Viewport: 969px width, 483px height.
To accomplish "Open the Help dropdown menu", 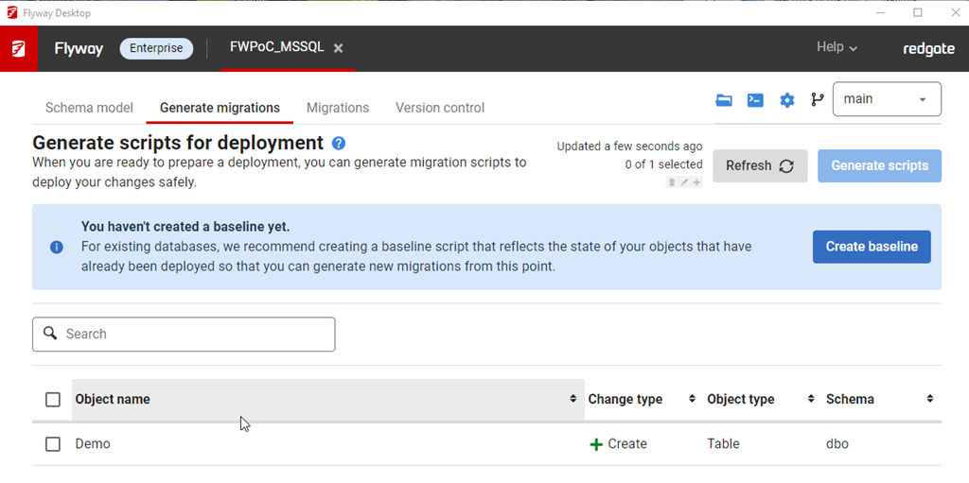I will point(837,47).
